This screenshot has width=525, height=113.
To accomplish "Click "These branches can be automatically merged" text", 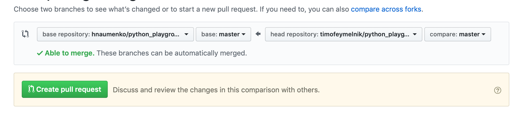I will (171, 53).
